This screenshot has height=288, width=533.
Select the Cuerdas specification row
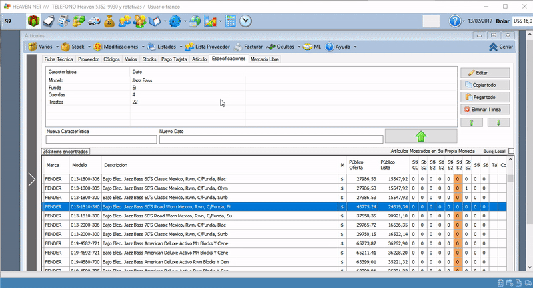251,94
